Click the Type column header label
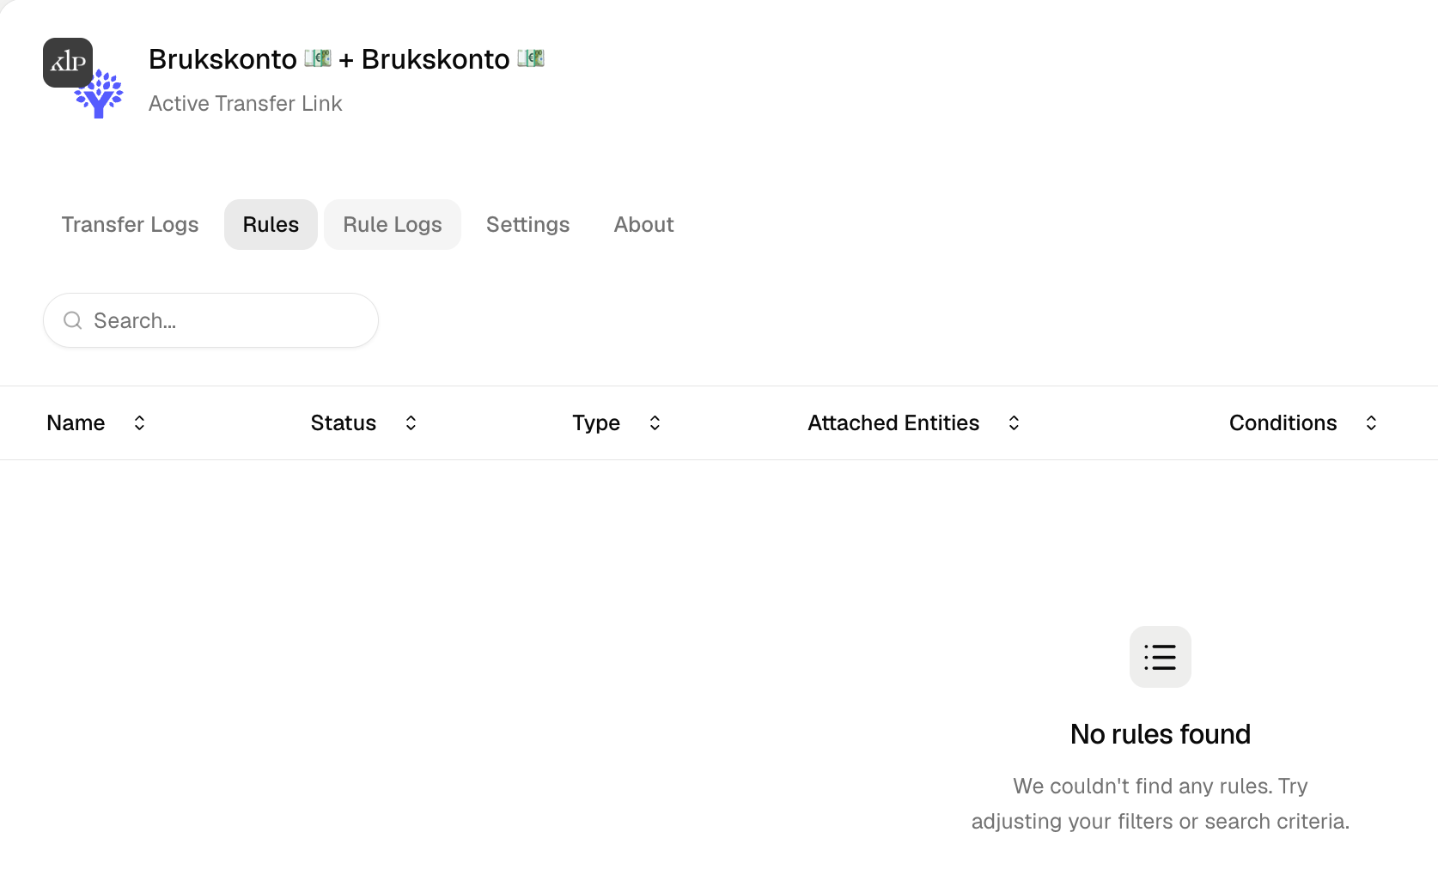The image size is (1438, 893). click(596, 423)
